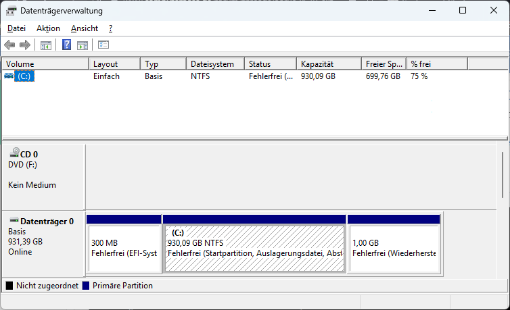Click the 931,39 GB disk size text
Viewport: 510px width, 310px height.
25,242
